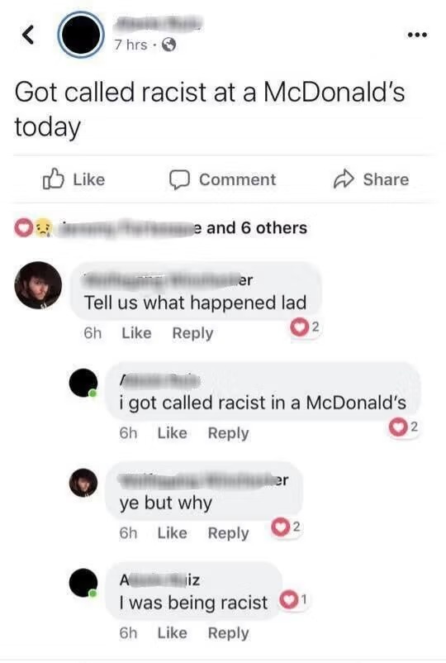Tap the Comment button on the post
Image resolution: width=446 pixels, height=663 pixels.
pos(222,179)
